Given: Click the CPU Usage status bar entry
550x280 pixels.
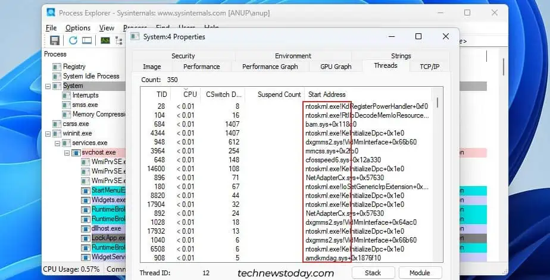Looking at the screenshot, I should (x=71, y=269).
